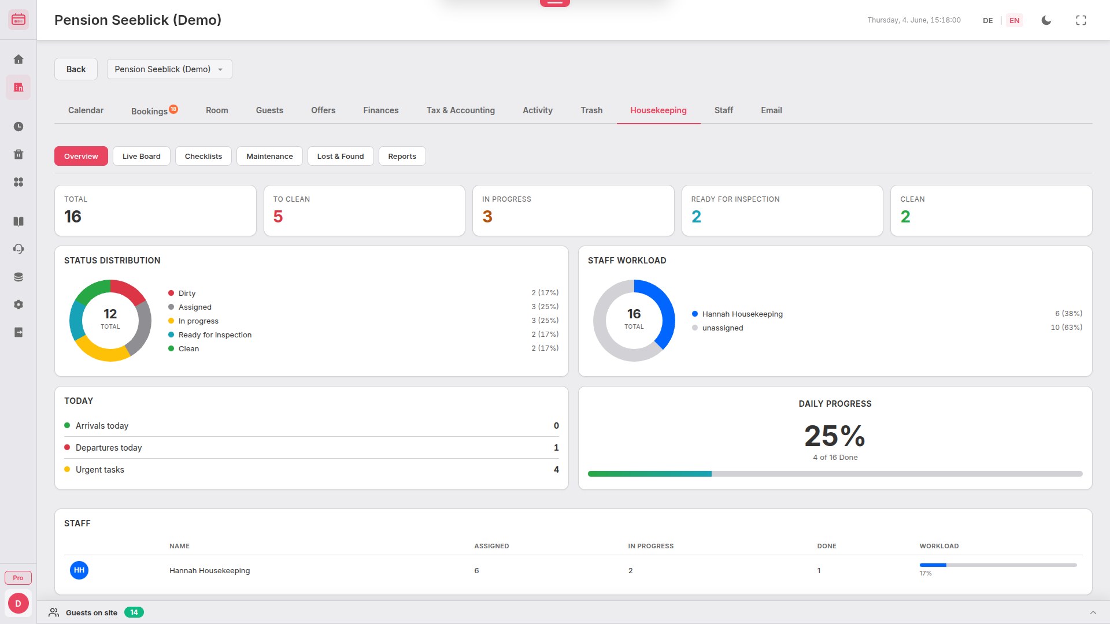This screenshot has height=624, width=1110.
Task: Select the EN language option
Action: [1015, 20]
